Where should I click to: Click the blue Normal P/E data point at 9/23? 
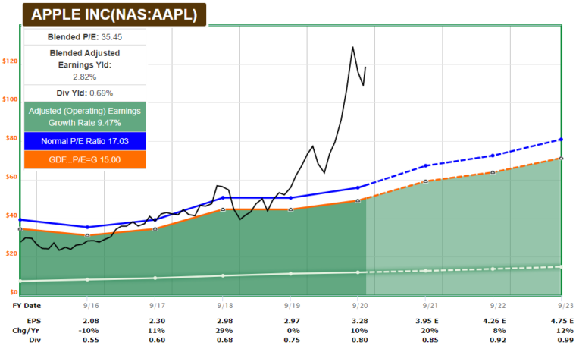(560, 140)
